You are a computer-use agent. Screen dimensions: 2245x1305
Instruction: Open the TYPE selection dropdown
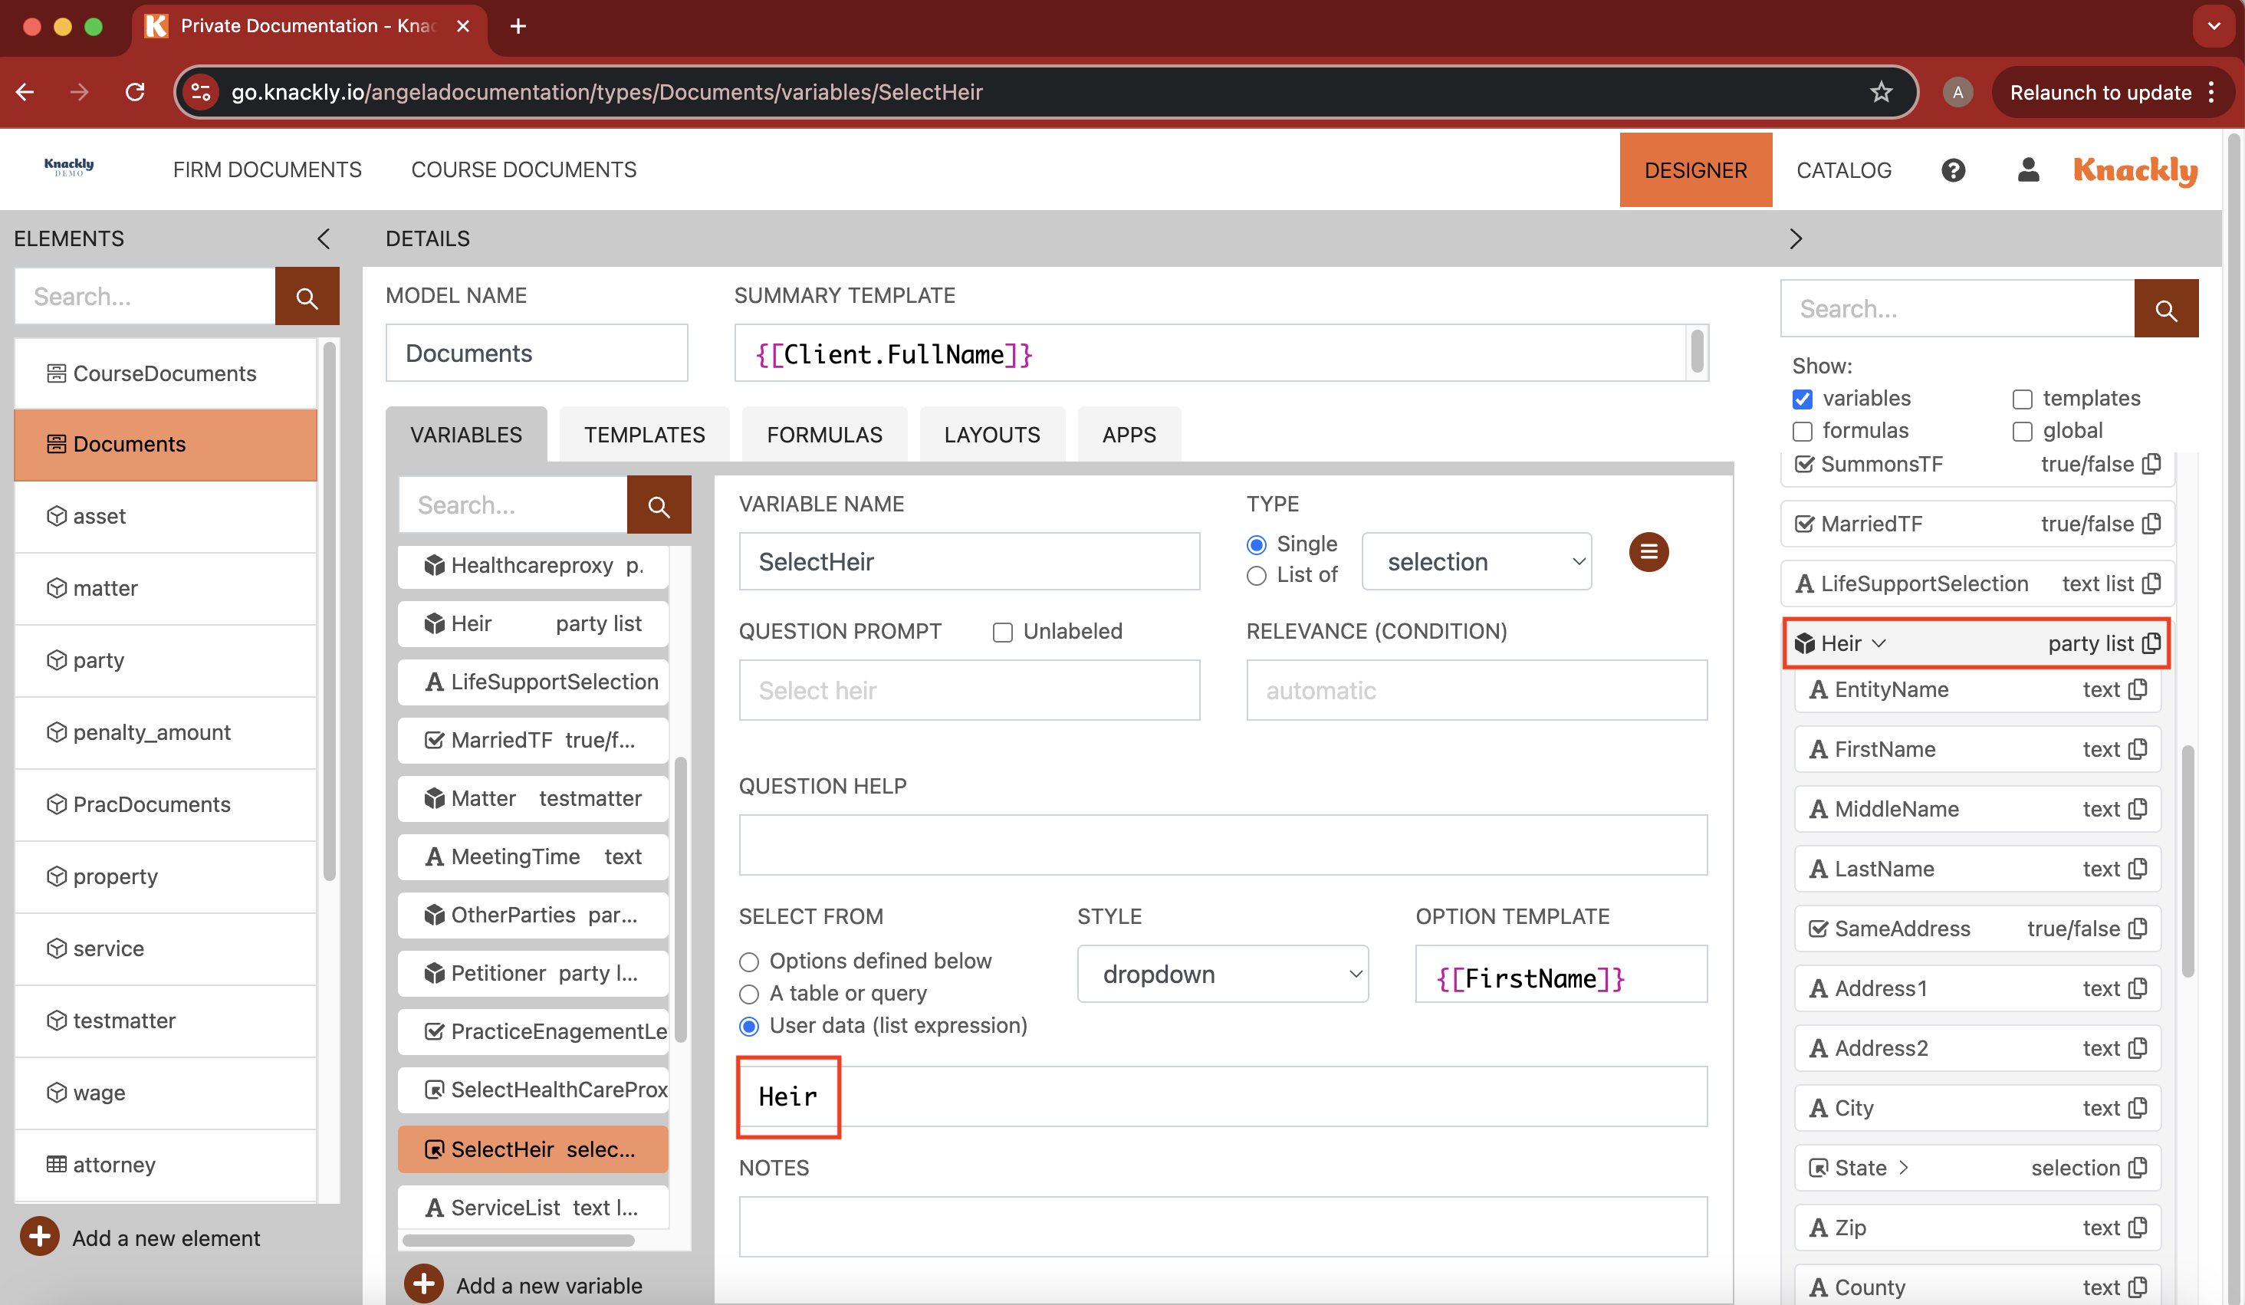(1476, 561)
